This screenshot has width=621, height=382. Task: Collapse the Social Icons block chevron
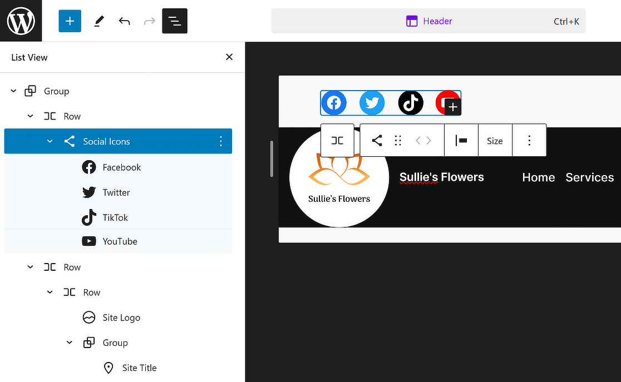tap(50, 141)
